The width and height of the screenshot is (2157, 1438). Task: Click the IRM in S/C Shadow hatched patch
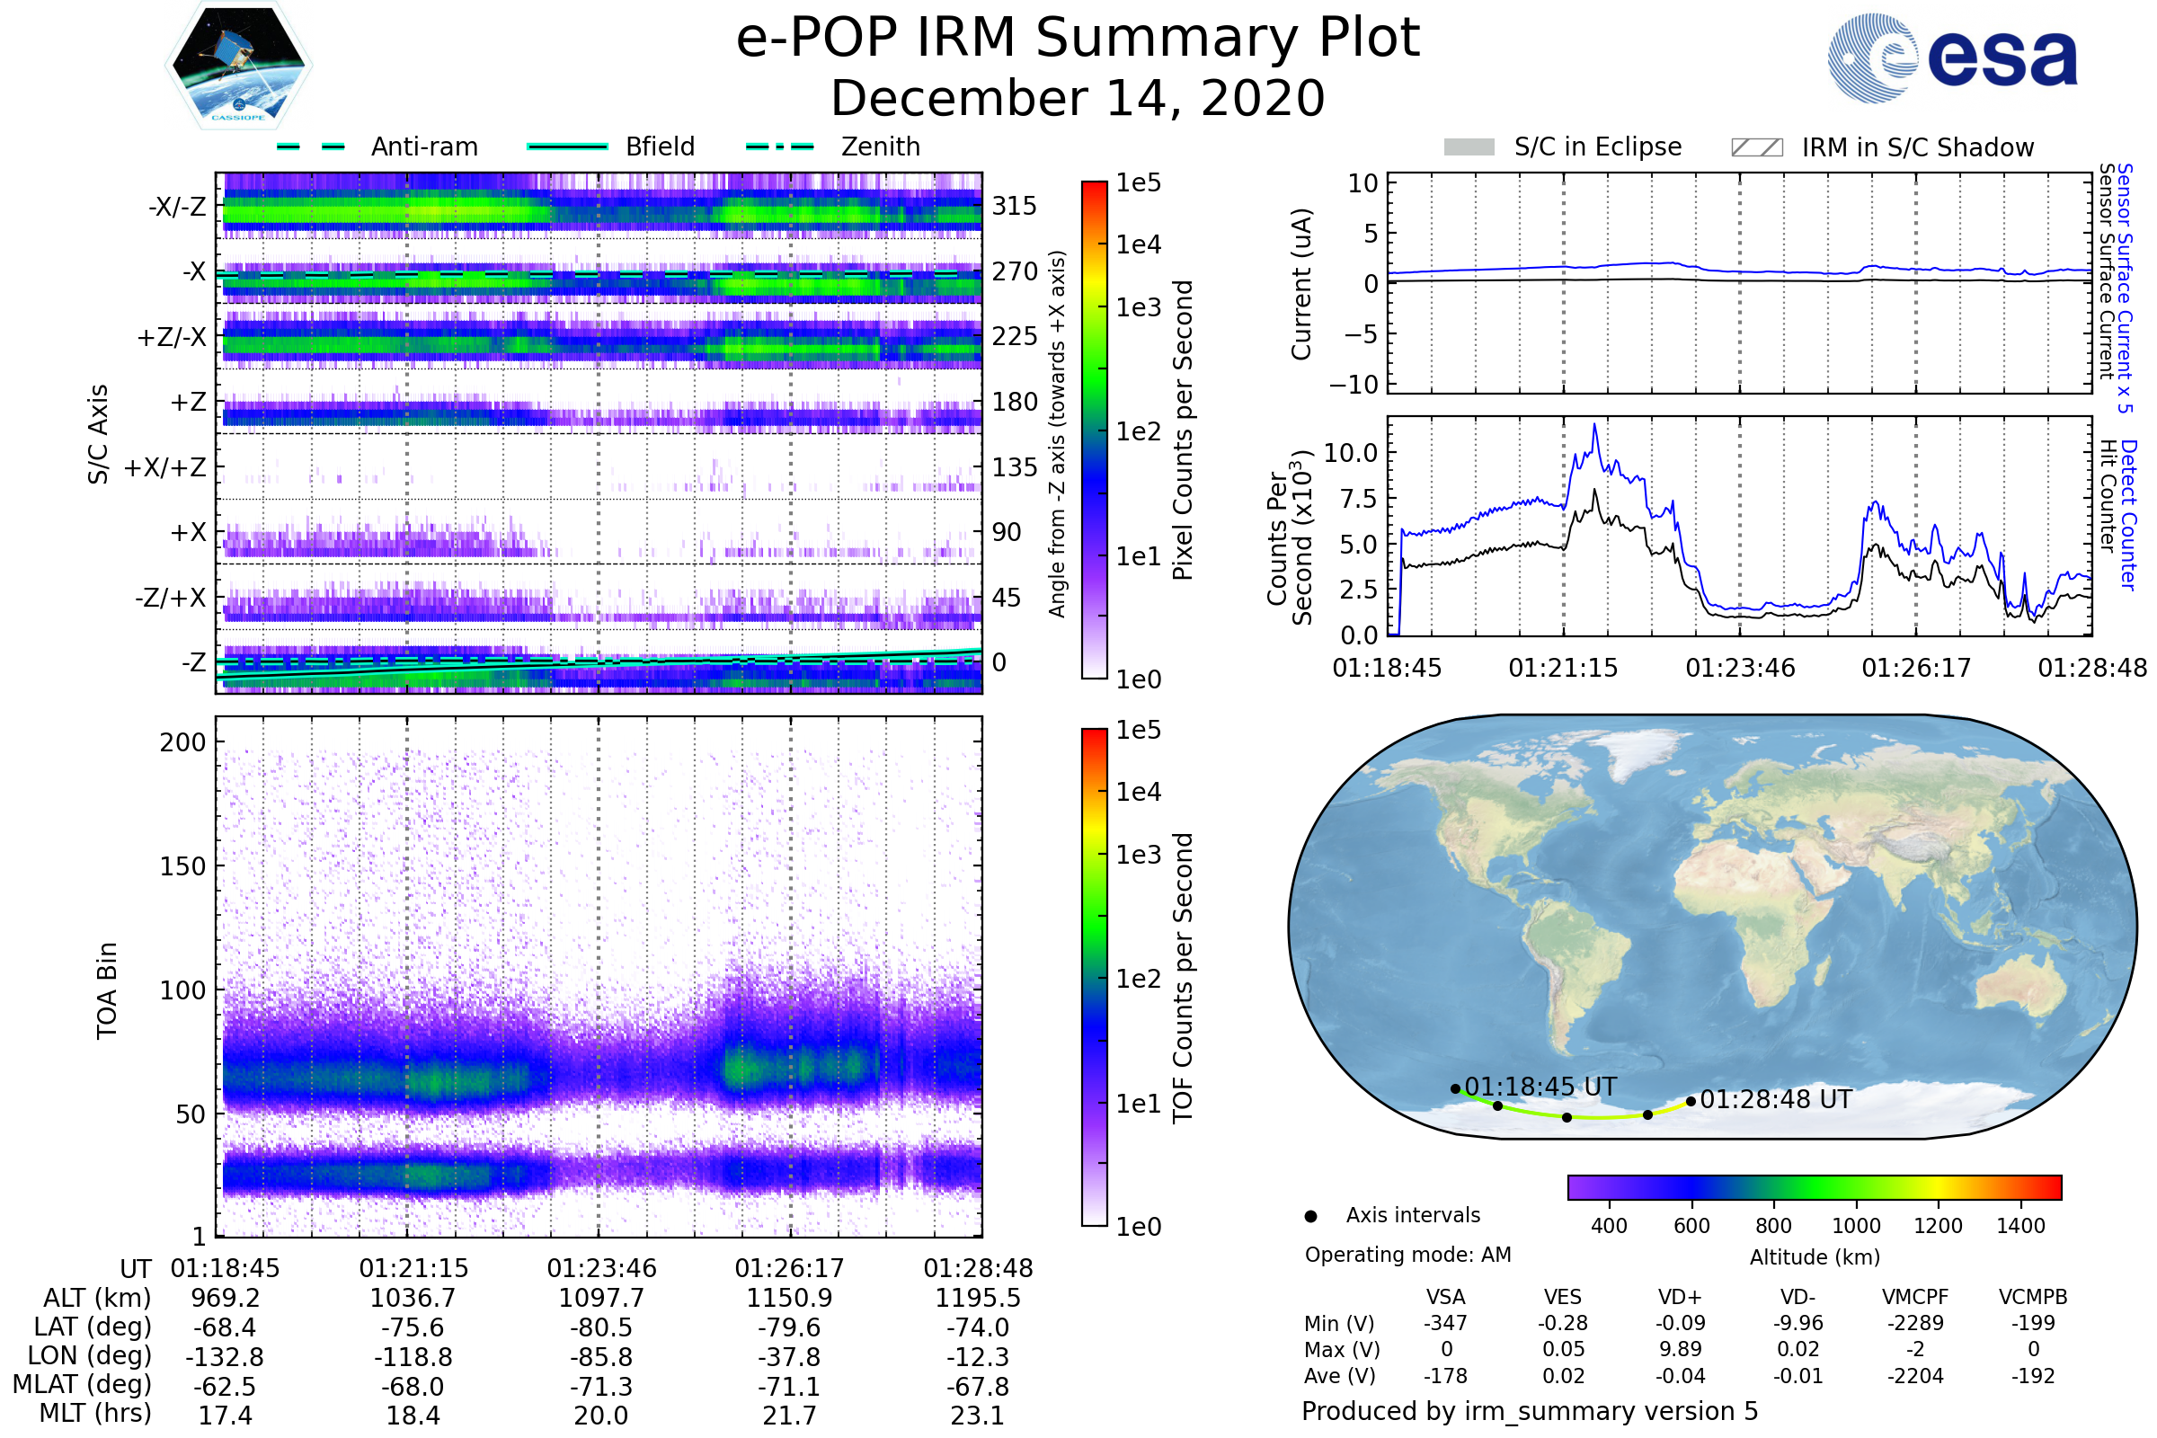point(1756,147)
